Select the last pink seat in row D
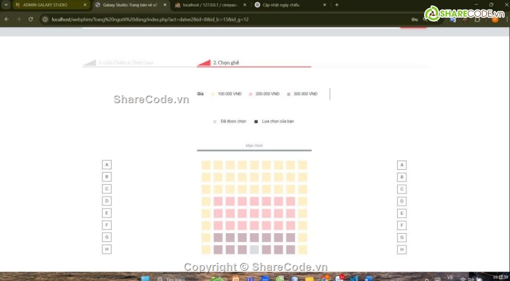This screenshot has height=281, width=510. 290,201
